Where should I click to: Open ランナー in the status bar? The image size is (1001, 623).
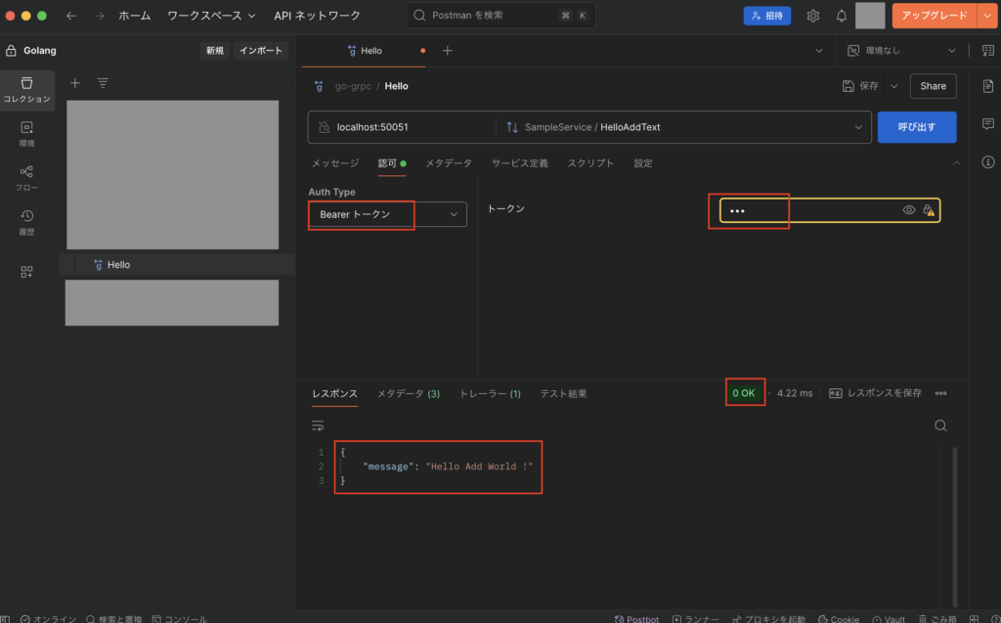tap(695, 618)
